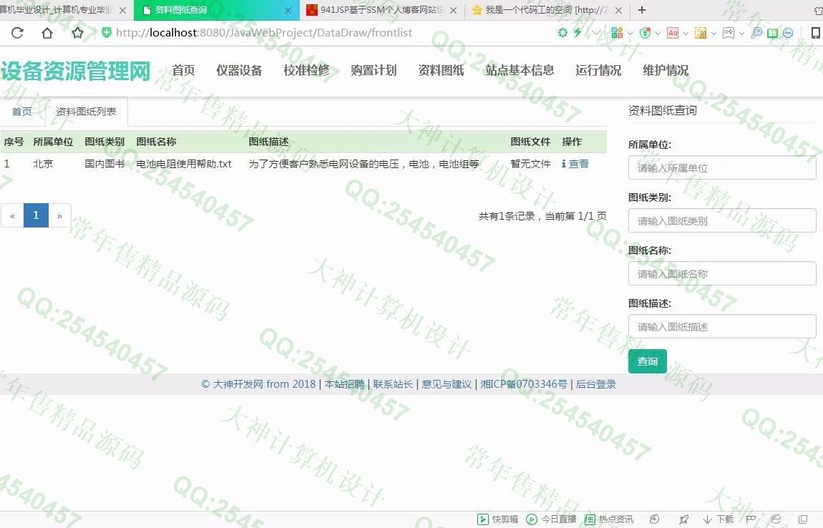Click the mobile device icon in toolbar
This screenshot has height=528, width=823.
click(x=816, y=33)
